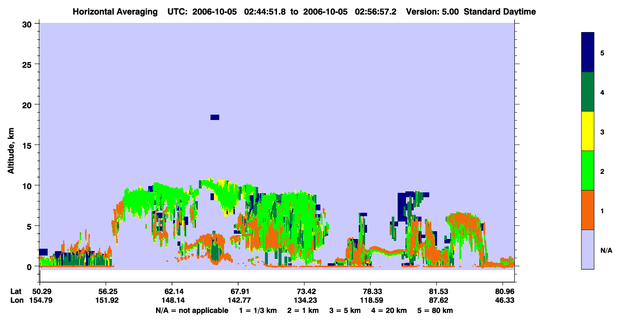The image size is (632, 324).
Task: Click the 'N/A = not applicable' legend note
Action: [x=192, y=310]
